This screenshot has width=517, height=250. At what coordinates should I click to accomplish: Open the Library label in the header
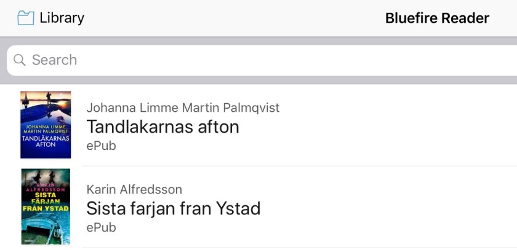[x=62, y=18]
